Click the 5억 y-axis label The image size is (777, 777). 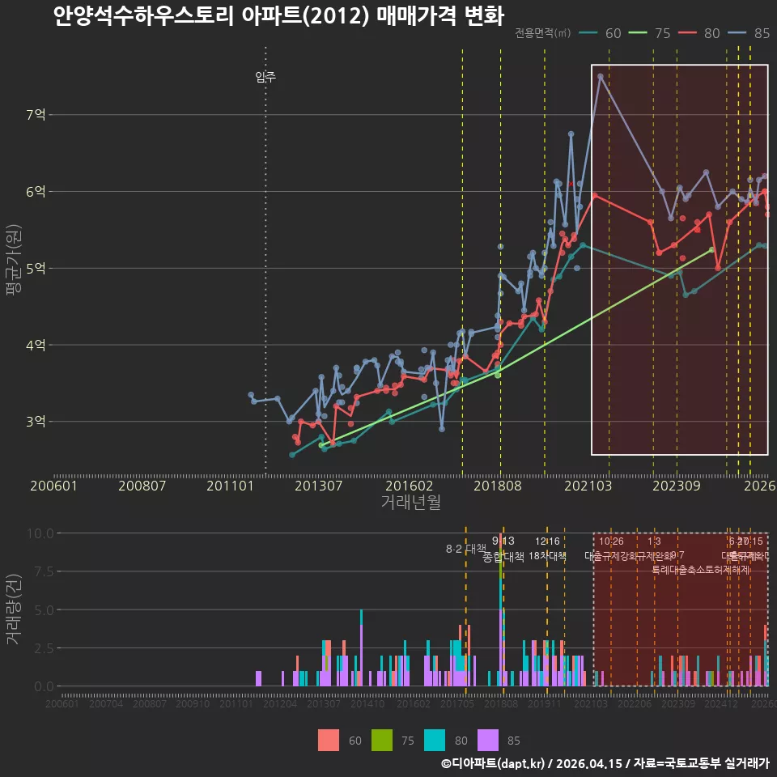tap(36, 269)
